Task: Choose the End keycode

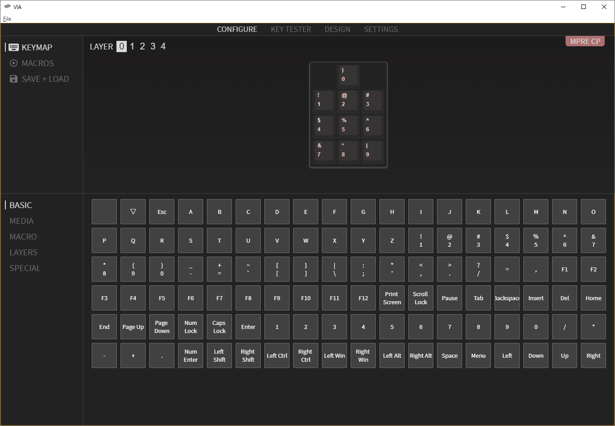Action: pos(104,327)
